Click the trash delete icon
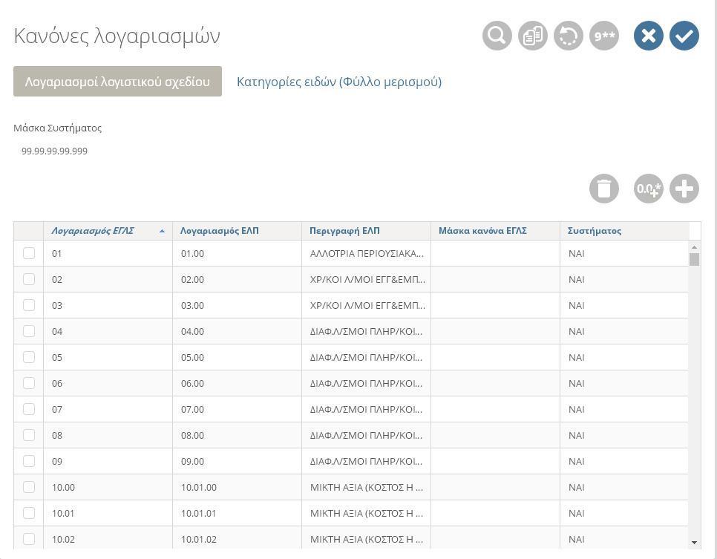Viewport: 717px width, 559px height. 603,189
